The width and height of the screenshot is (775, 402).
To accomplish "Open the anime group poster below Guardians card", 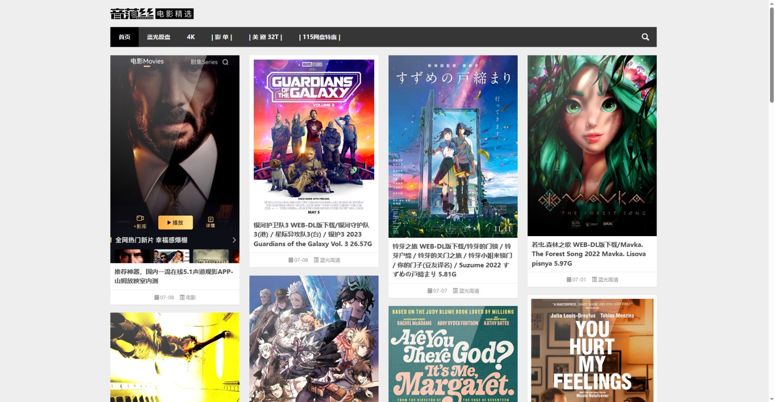I will point(314,339).
